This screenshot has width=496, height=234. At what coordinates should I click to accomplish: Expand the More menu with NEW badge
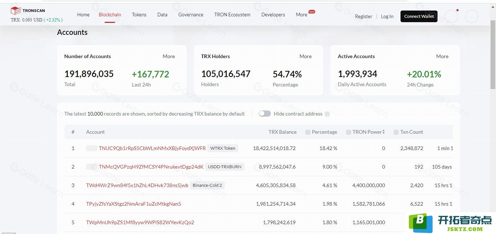click(x=302, y=15)
